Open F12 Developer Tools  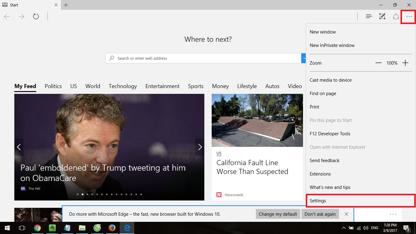361,134
